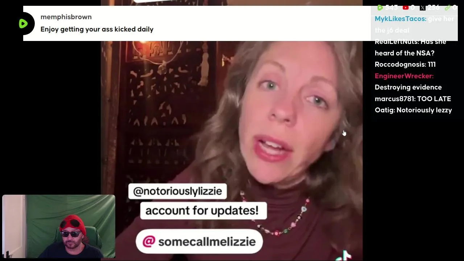This screenshot has height=261, width=464.
Task: Open Oatig's chat username
Action: pyautogui.click(x=385, y=110)
